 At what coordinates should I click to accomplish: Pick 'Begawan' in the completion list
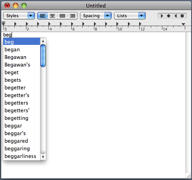point(22,57)
